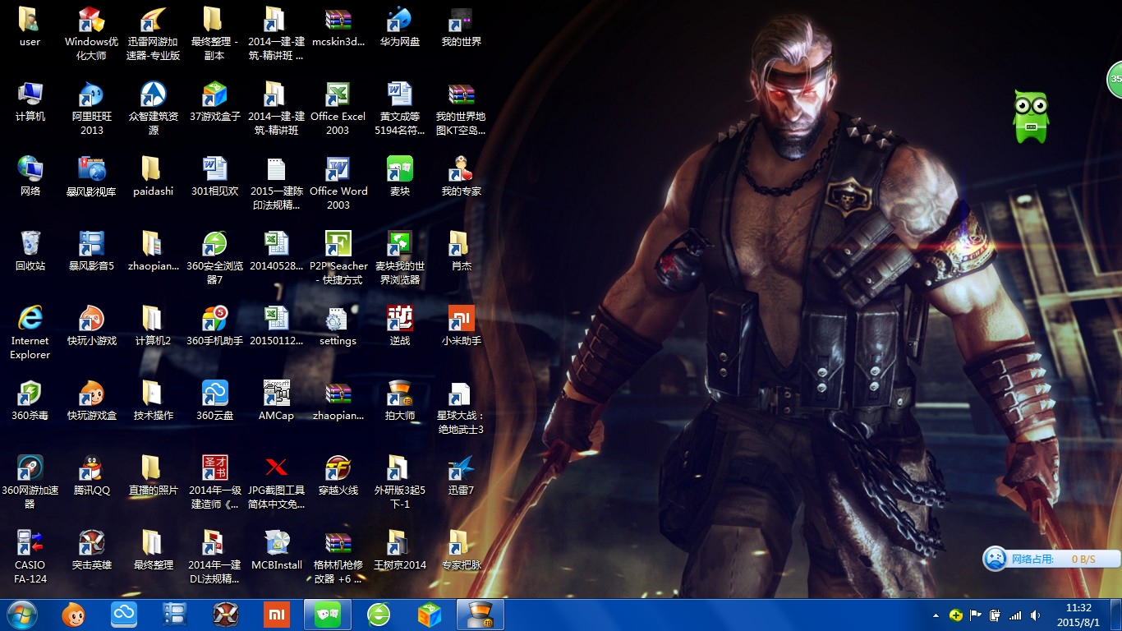Select the mcskin3d archive icon
Screen dimensions: 1122x631
338,27
